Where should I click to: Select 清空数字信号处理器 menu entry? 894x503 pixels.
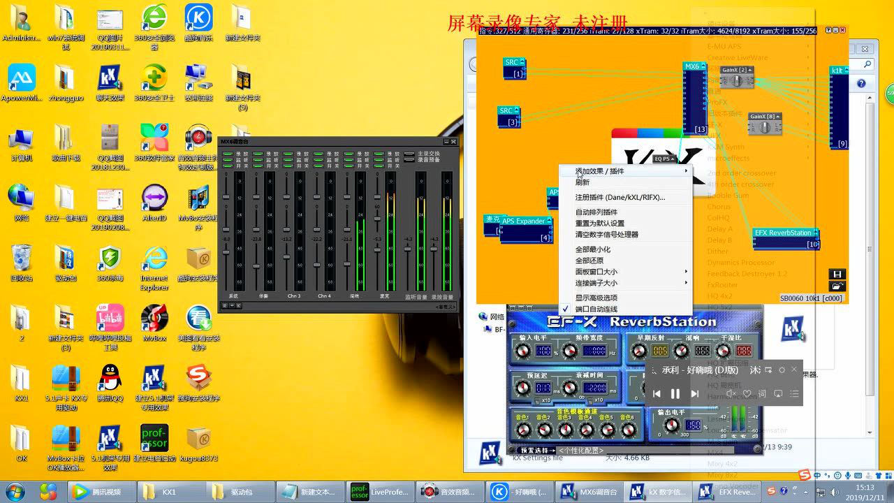coord(607,235)
